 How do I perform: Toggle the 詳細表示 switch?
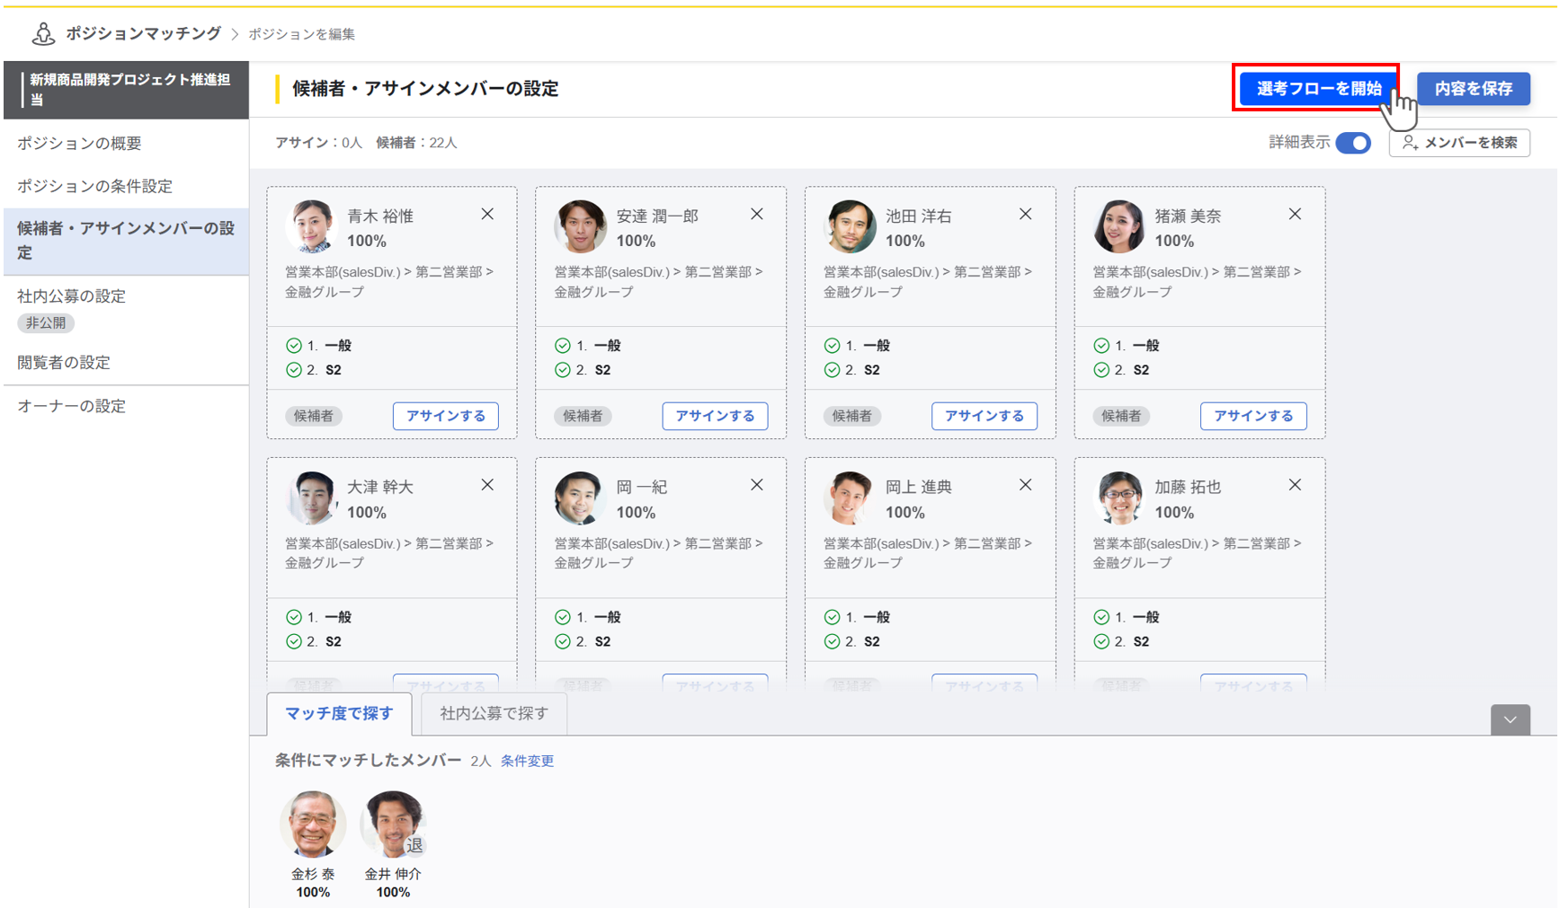1352,143
